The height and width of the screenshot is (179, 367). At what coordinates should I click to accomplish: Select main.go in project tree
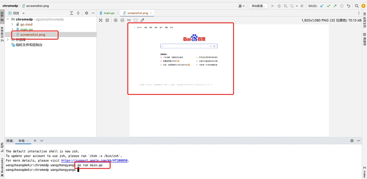pos(27,30)
